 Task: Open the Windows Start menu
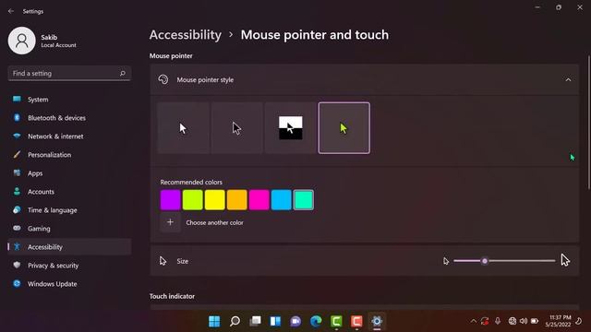214,321
